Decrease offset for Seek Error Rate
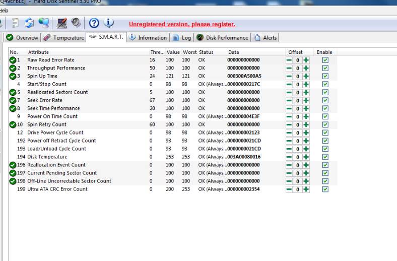The width and height of the screenshot is (397, 261). (289, 100)
